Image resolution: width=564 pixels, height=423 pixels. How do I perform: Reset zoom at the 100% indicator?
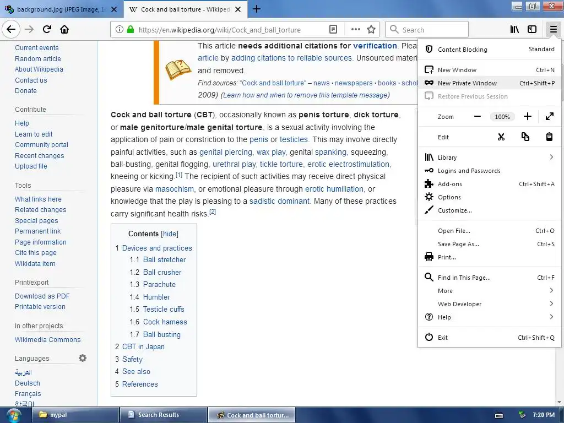[x=502, y=117]
